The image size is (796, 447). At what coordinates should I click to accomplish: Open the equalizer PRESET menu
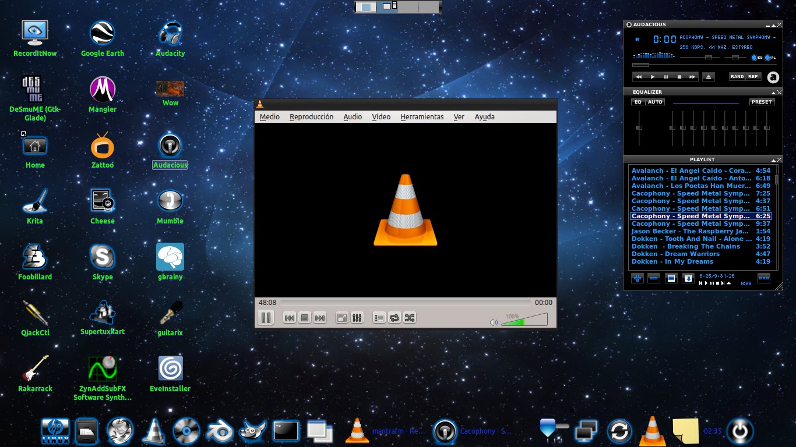762,102
